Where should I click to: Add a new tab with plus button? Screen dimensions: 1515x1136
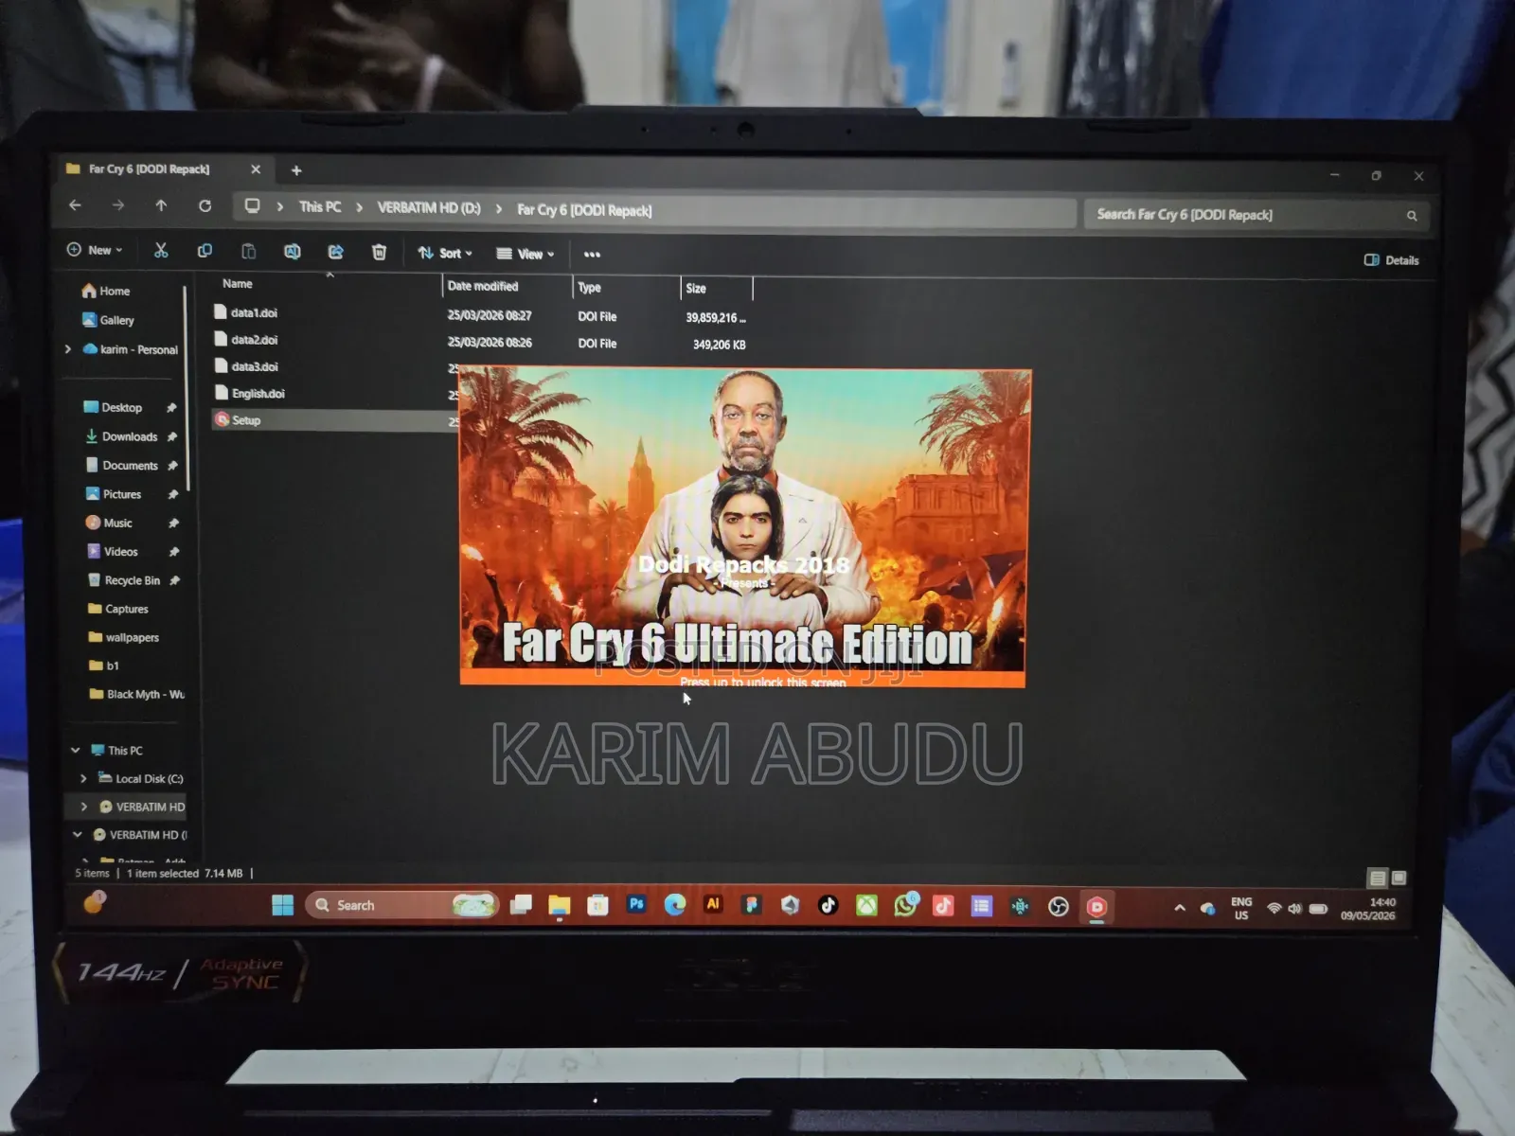tap(296, 170)
